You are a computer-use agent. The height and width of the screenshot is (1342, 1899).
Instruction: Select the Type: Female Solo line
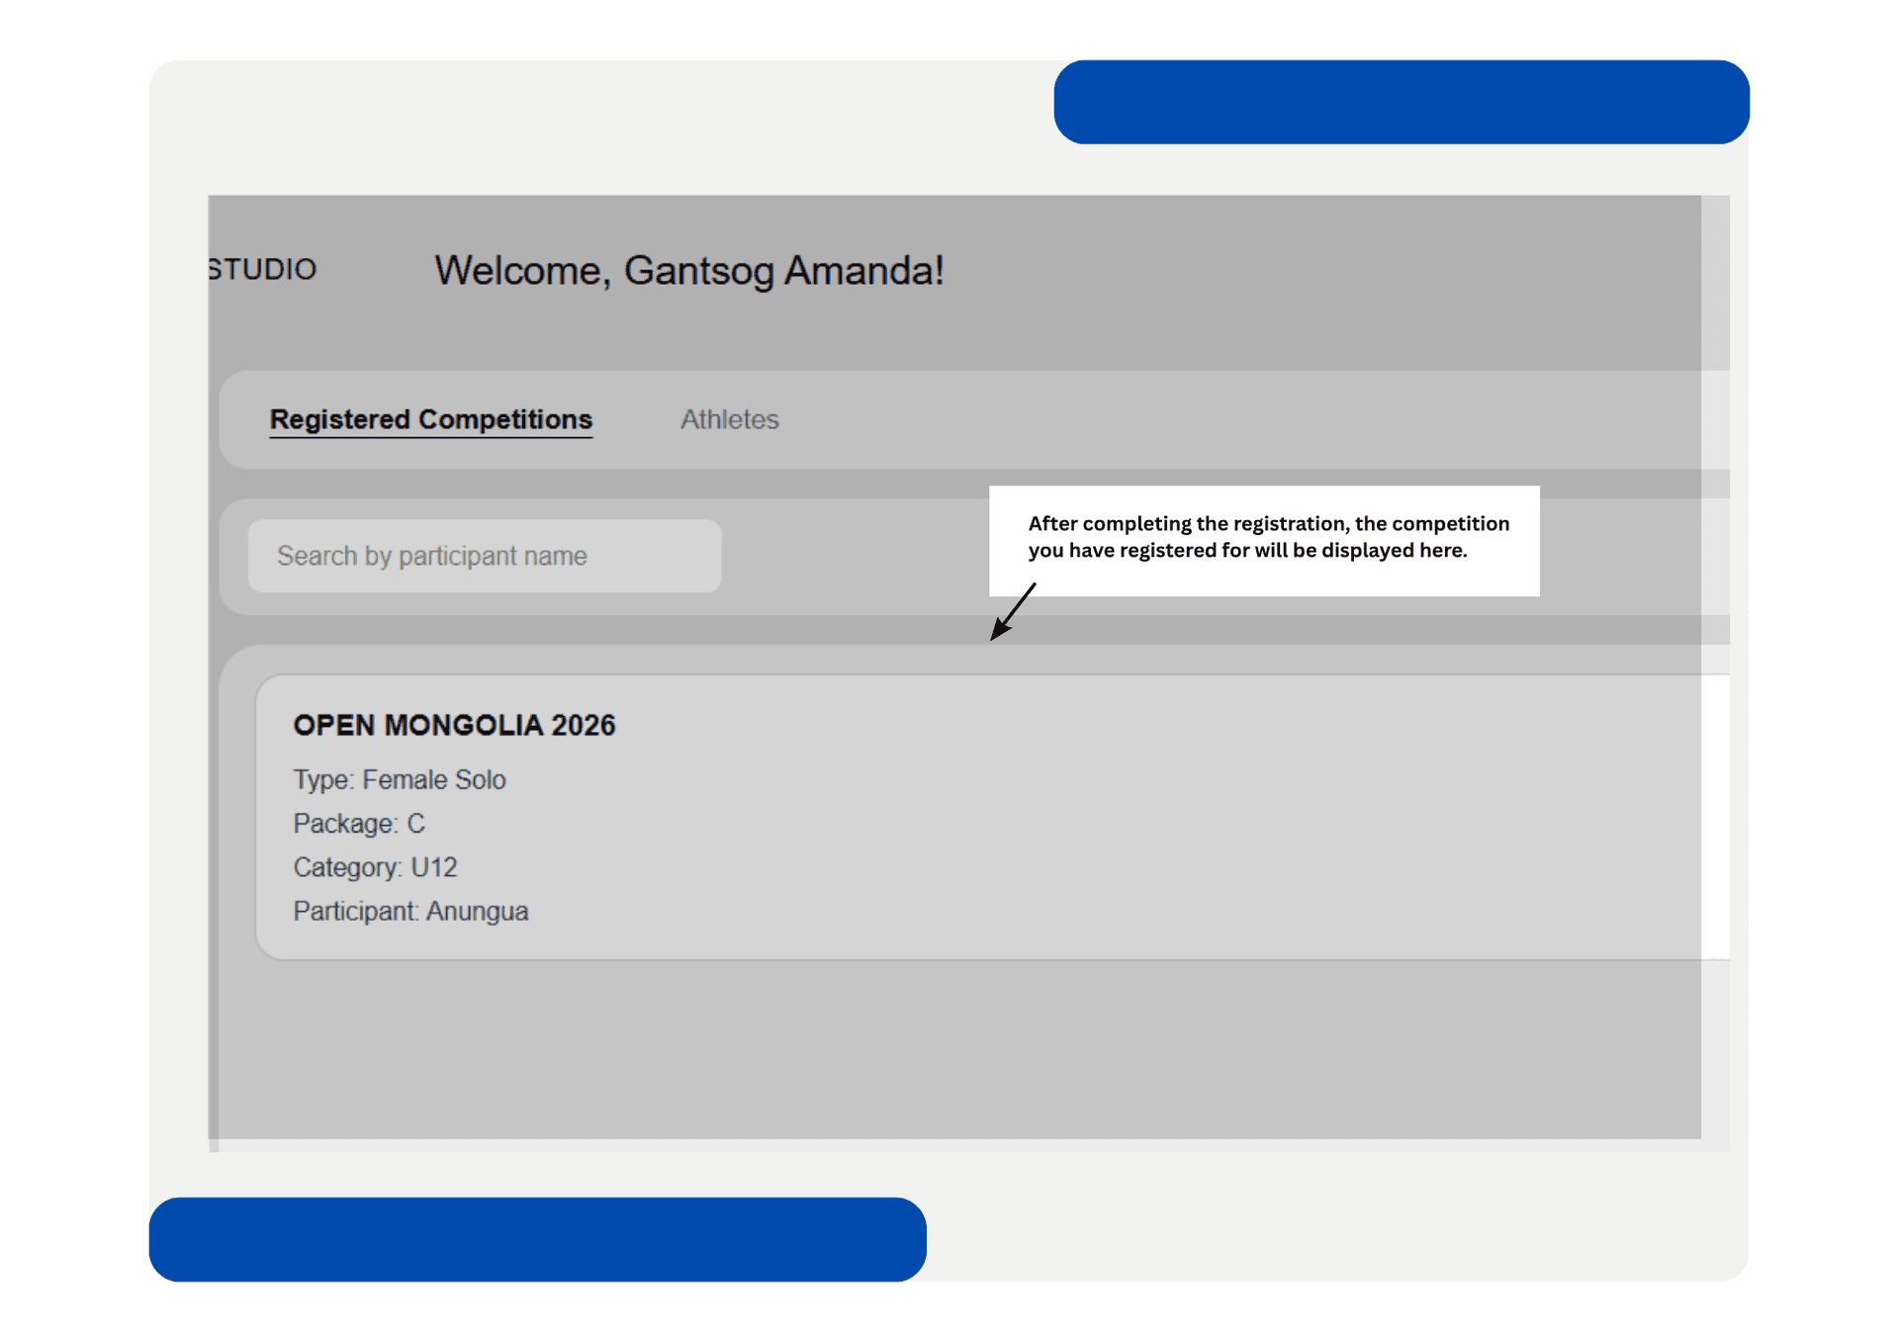pos(400,779)
